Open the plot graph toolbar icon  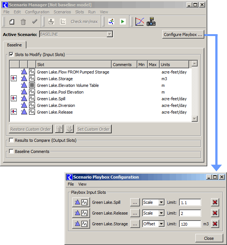click(140, 22)
